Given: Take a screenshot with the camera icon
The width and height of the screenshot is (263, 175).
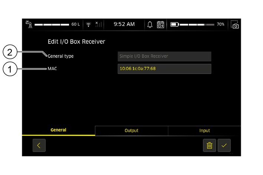Looking at the screenshot, I should coord(234,24).
